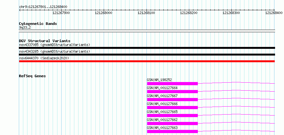Click ruler coordinate 121268000
Image resolution: width=284 pixels, height=135 pixels.
(x=104, y=13)
